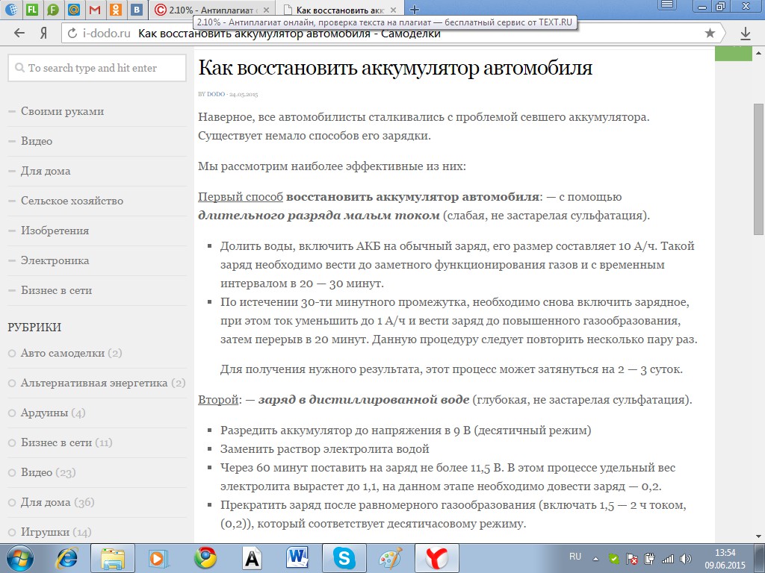Viewport: 765px width, 573px height.
Task: Open the Альтернативная энергетика rubric
Action: tap(103, 383)
